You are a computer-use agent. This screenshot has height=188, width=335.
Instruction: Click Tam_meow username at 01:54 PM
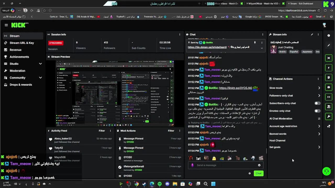(212, 151)
